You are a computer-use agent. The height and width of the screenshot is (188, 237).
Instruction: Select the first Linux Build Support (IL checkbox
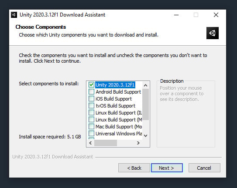coord(91,112)
